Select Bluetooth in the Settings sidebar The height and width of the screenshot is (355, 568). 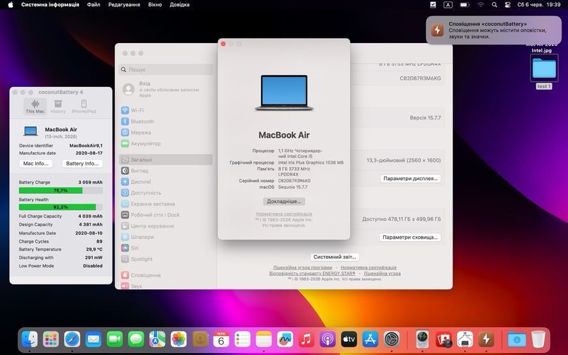click(x=166, y=121)
